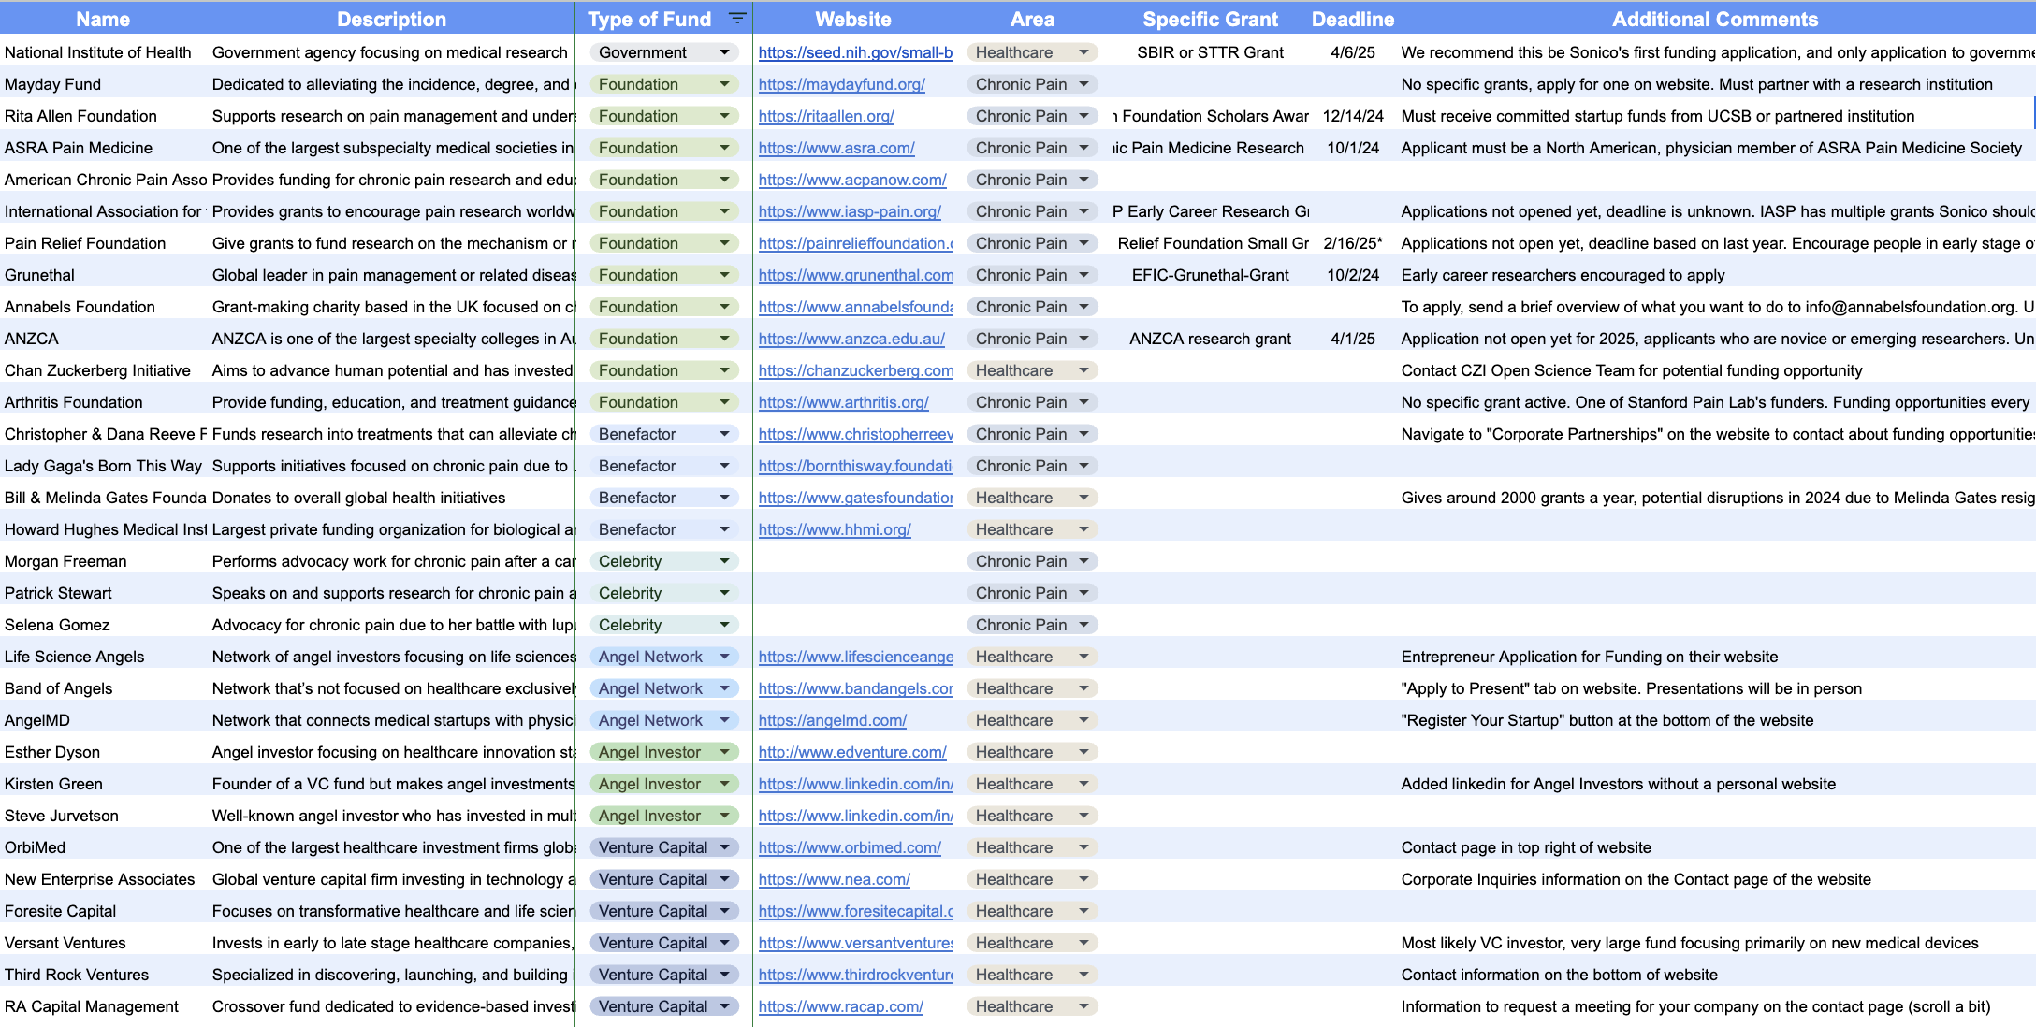Visit the www.orbimed.com link
Screen dimensions: 2036x1027
850,847
